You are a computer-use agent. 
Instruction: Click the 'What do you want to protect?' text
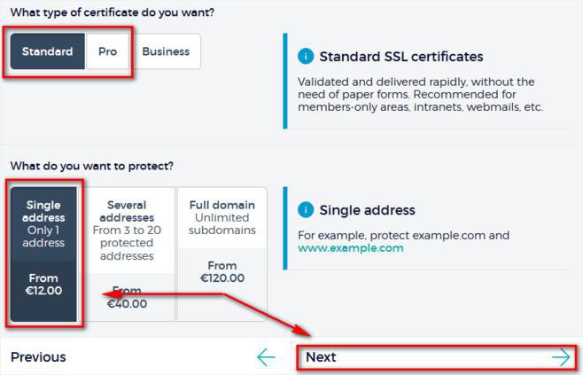(92, 166)
